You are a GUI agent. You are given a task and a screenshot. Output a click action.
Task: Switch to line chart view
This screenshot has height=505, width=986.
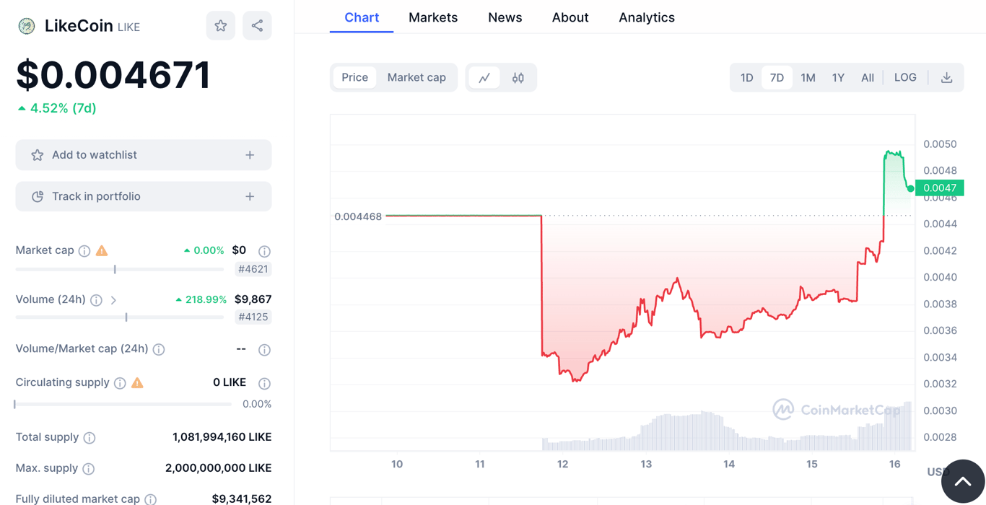(x=484, y=77)
